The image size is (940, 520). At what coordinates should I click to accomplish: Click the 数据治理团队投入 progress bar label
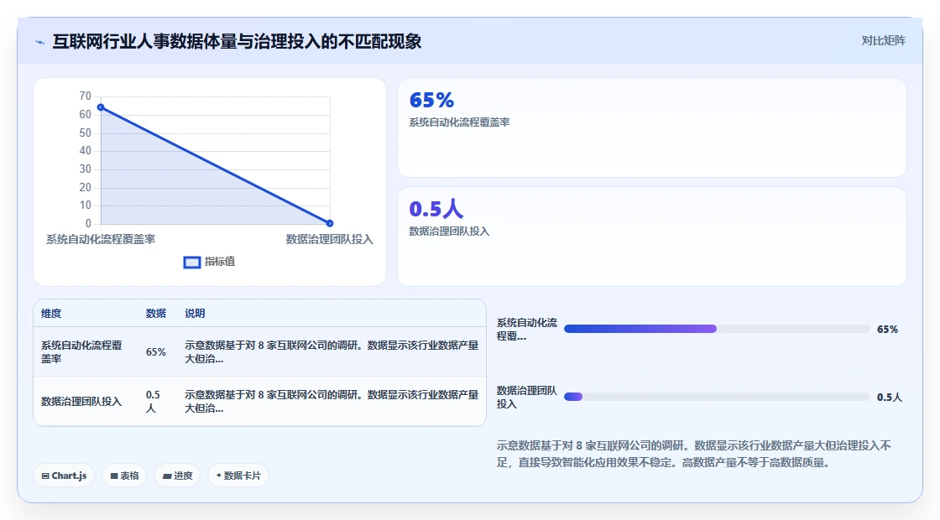pyautogui.click(x=527, y=398)
